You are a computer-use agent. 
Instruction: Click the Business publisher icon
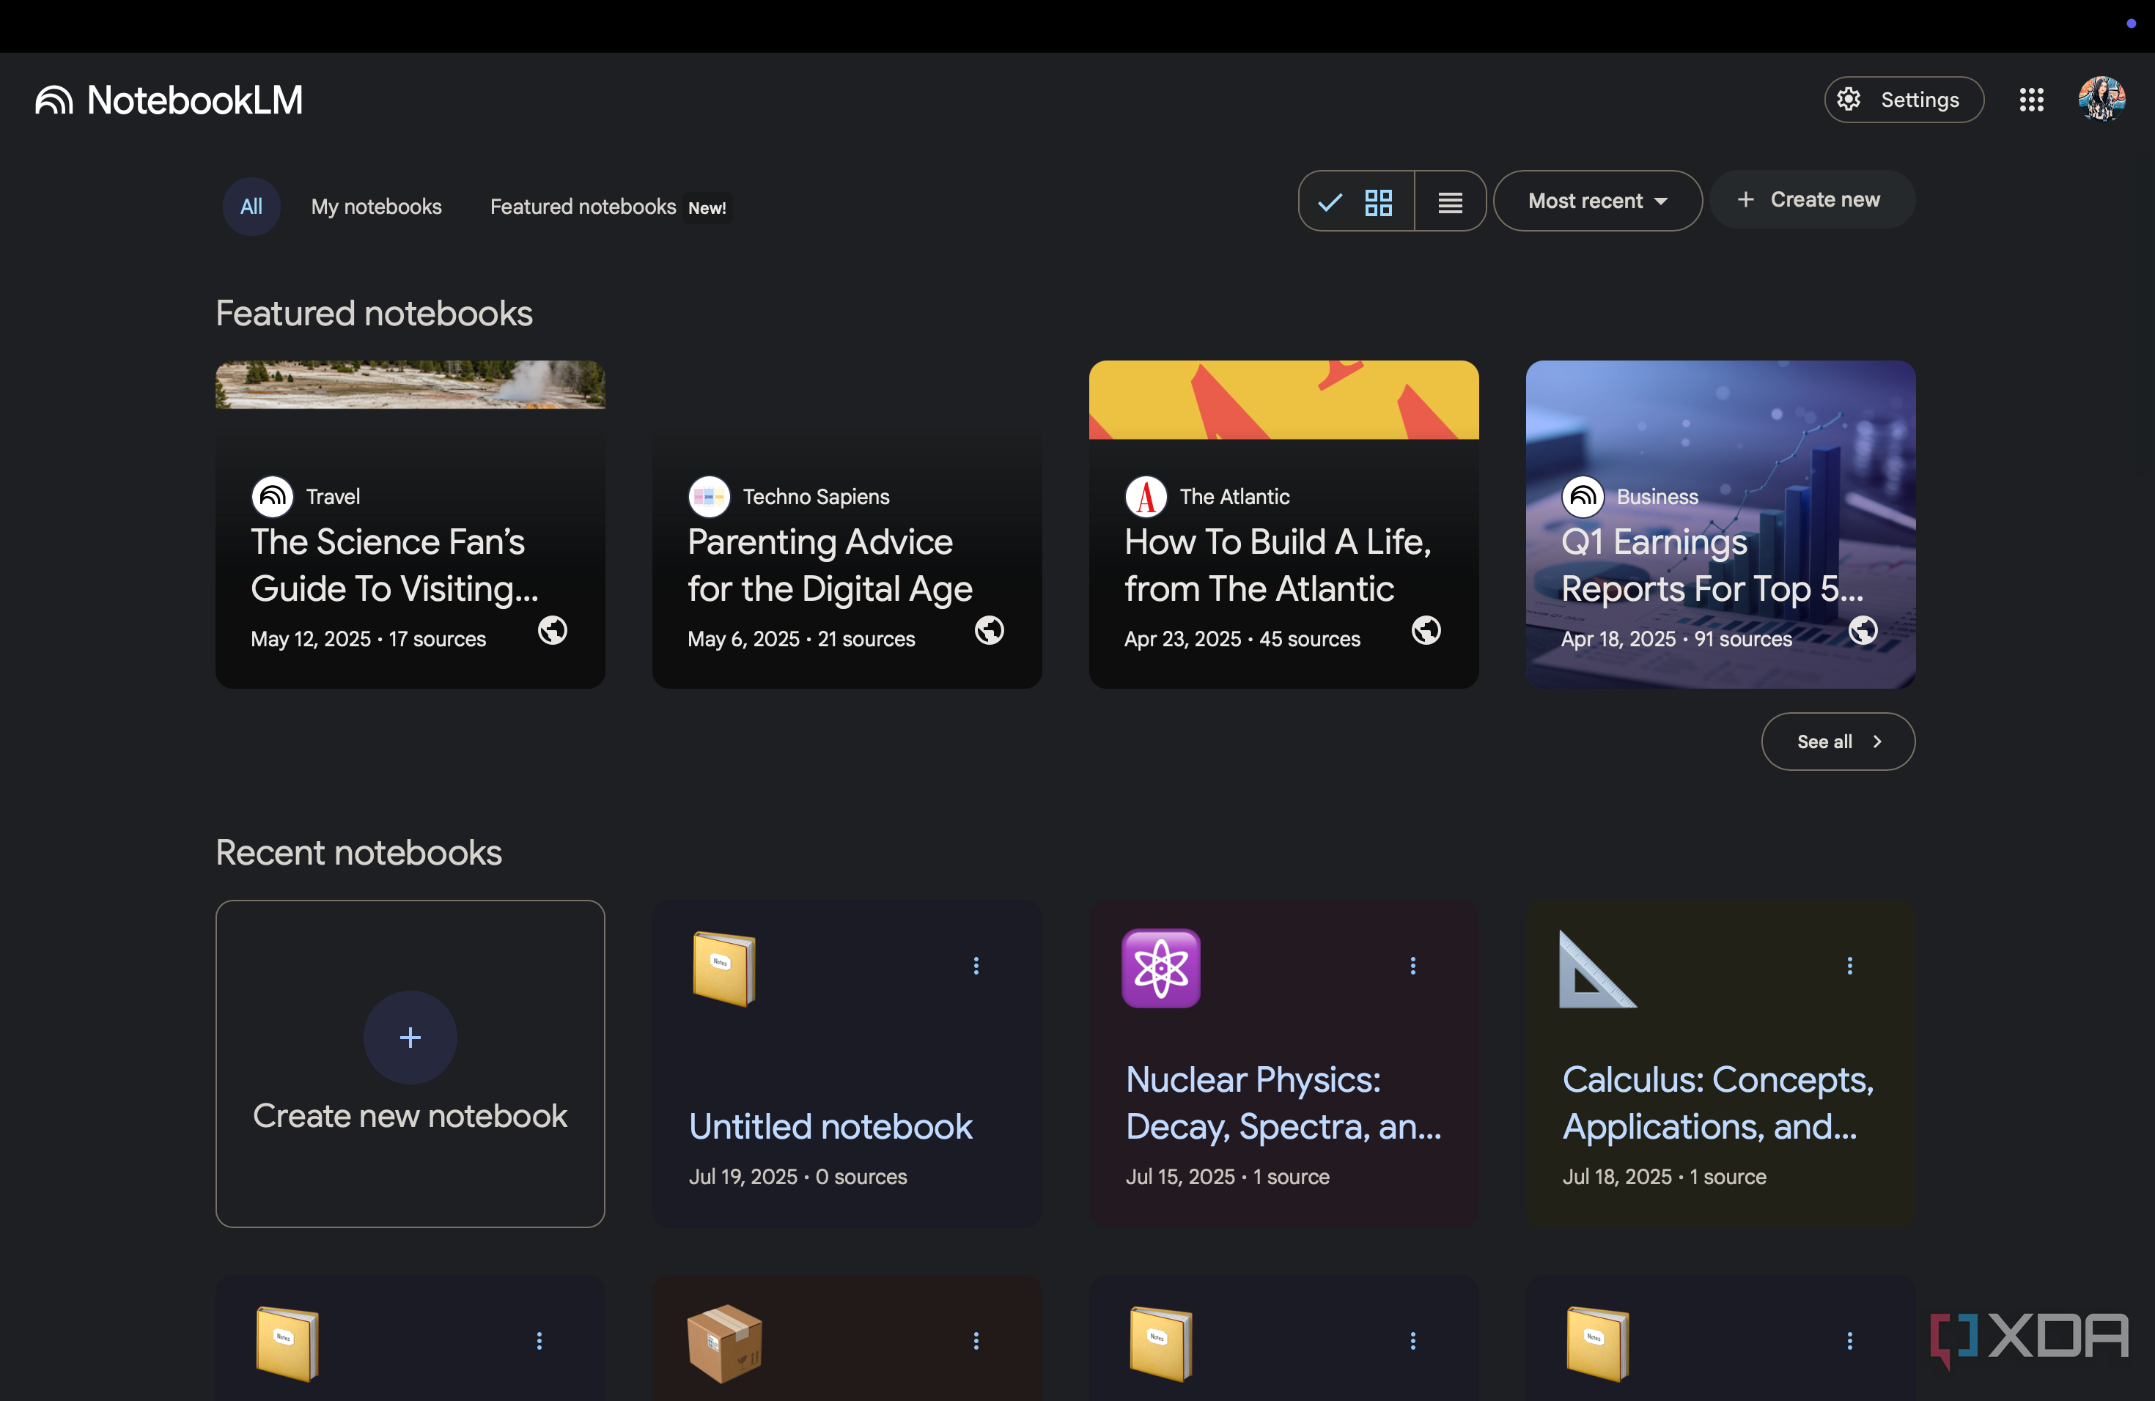click(x=1583, y=496)
